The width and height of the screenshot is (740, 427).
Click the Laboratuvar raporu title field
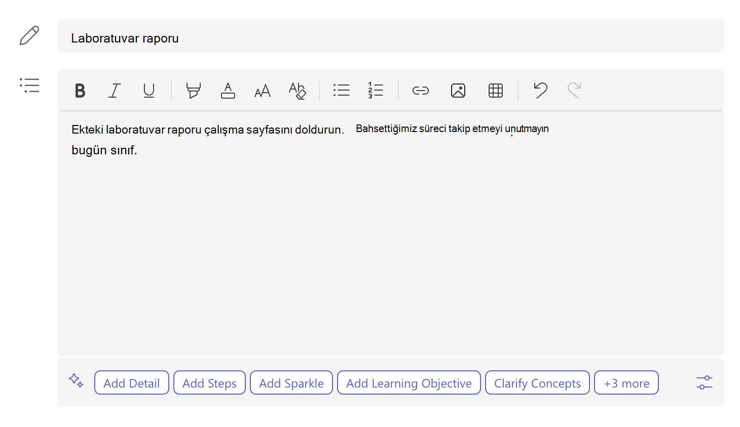(391, 36)
